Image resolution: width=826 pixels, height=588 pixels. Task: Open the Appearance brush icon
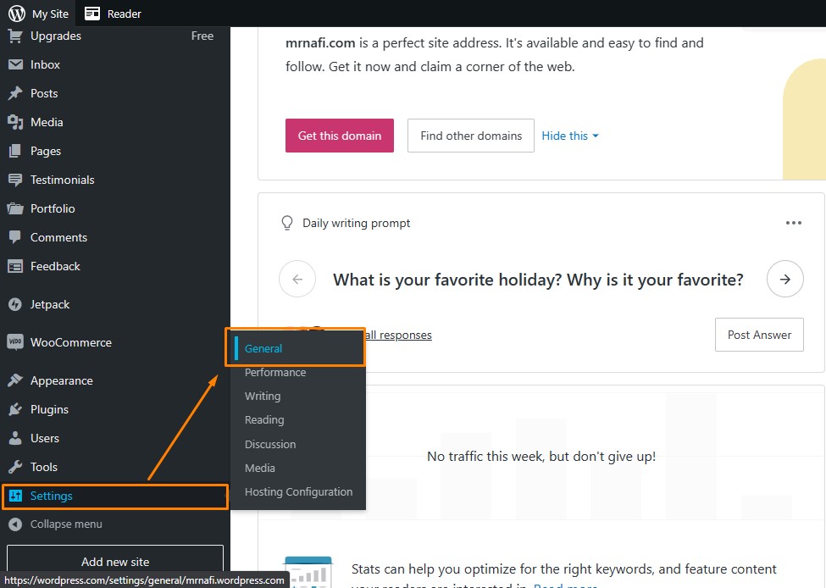pos(15,380)
